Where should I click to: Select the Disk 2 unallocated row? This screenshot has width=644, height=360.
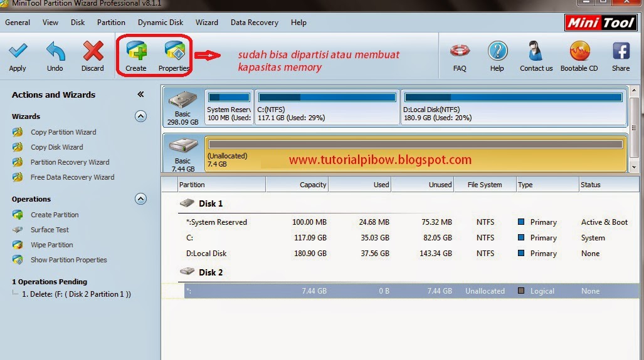click(411, 291)
